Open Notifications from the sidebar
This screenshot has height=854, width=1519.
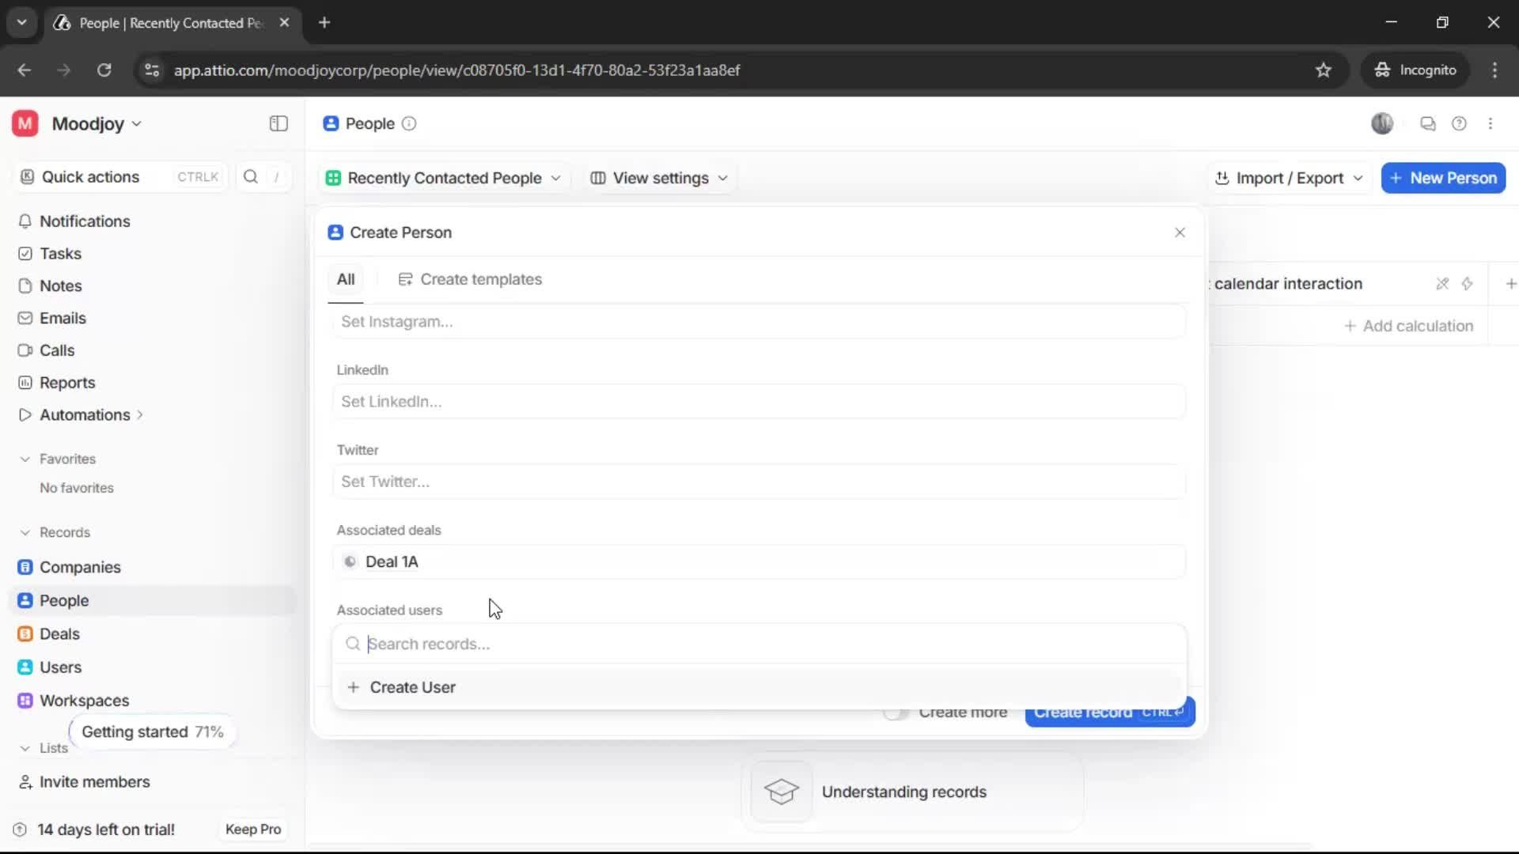(x=85, y=221)
